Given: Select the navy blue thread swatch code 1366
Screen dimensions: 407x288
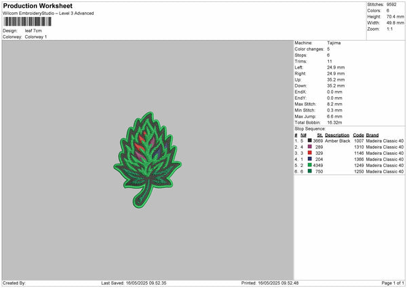Looking at the screenshot, I should pyautogui.click(x=310, y=159).
